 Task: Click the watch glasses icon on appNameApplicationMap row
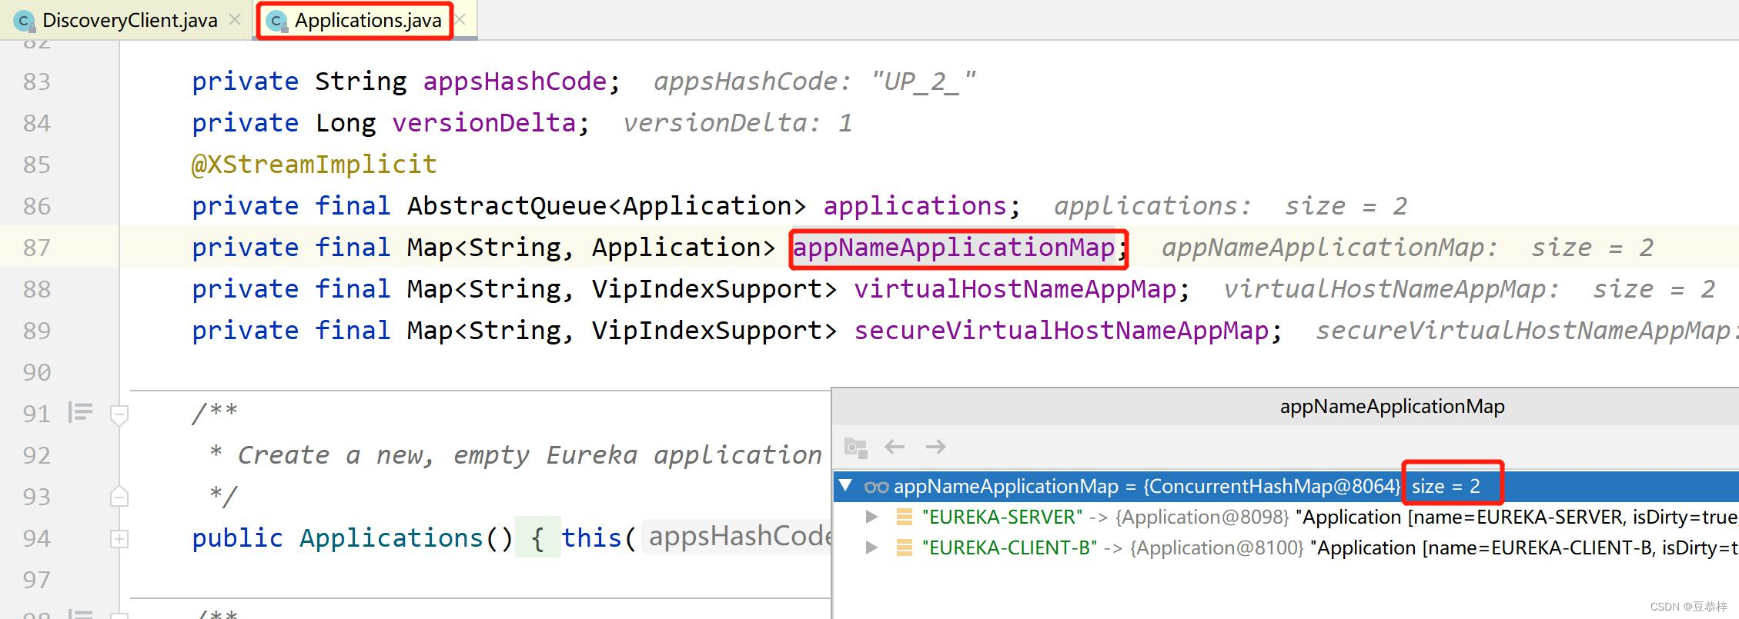(x=877, y=487)
